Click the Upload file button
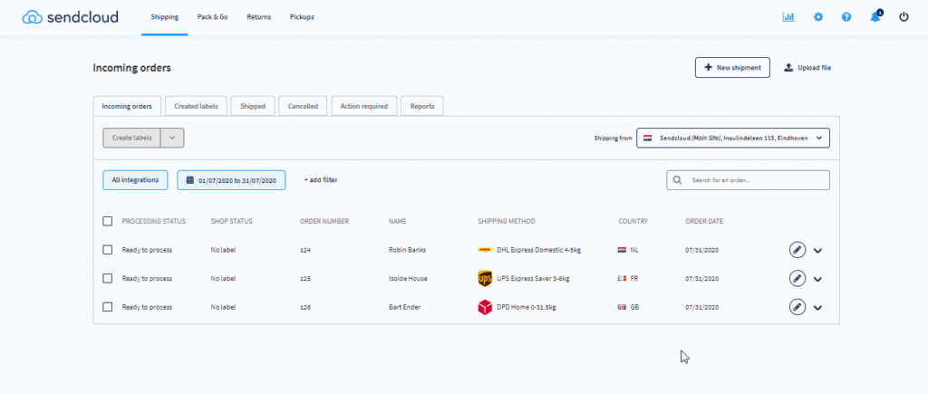 coord(807,67)
